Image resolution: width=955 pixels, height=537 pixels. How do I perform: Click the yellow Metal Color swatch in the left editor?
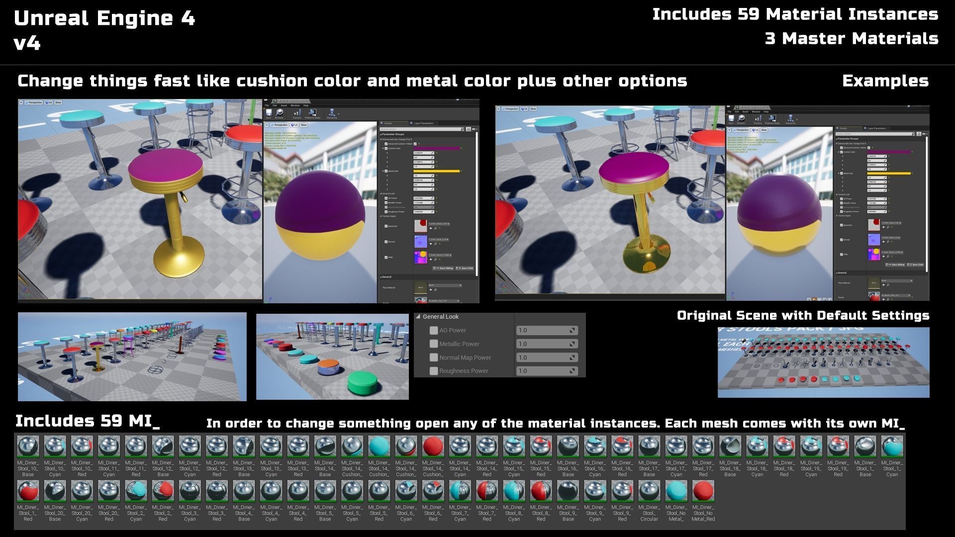(437, 171)
